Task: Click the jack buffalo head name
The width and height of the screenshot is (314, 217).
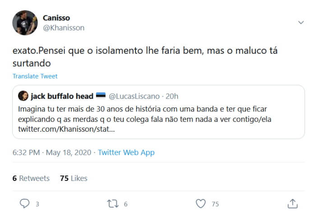Action: (x=62, y=96)
